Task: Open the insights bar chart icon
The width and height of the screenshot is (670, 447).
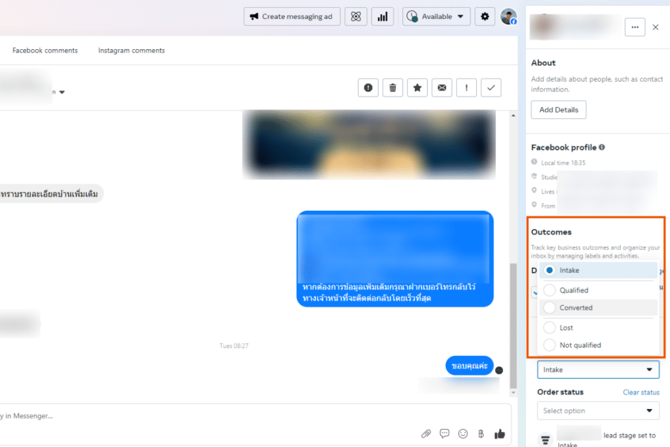Action: 381,16
